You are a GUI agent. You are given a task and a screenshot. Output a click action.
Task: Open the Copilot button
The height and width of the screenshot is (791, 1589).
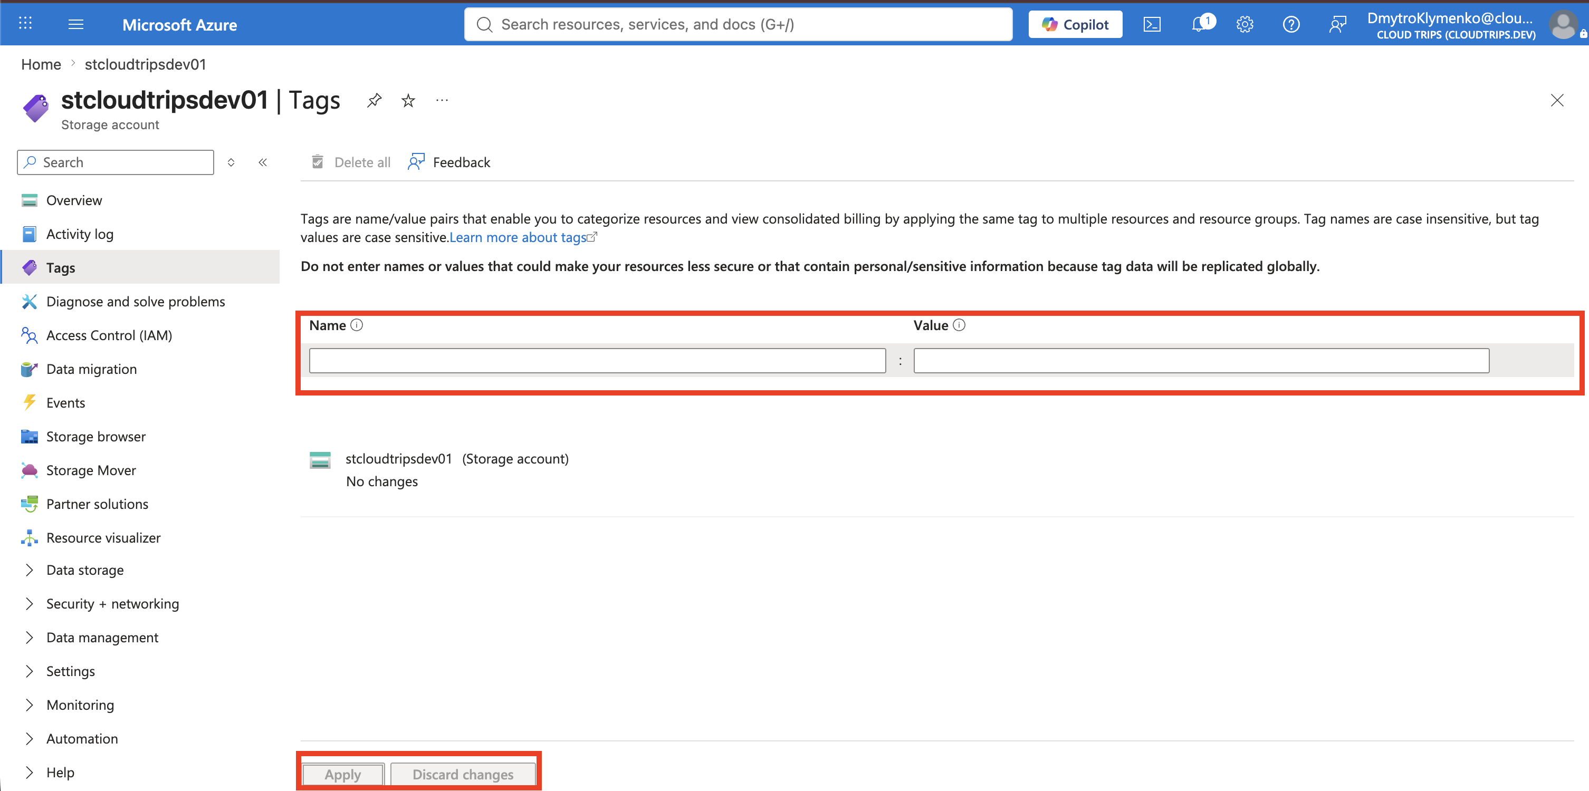[1075, 24]
